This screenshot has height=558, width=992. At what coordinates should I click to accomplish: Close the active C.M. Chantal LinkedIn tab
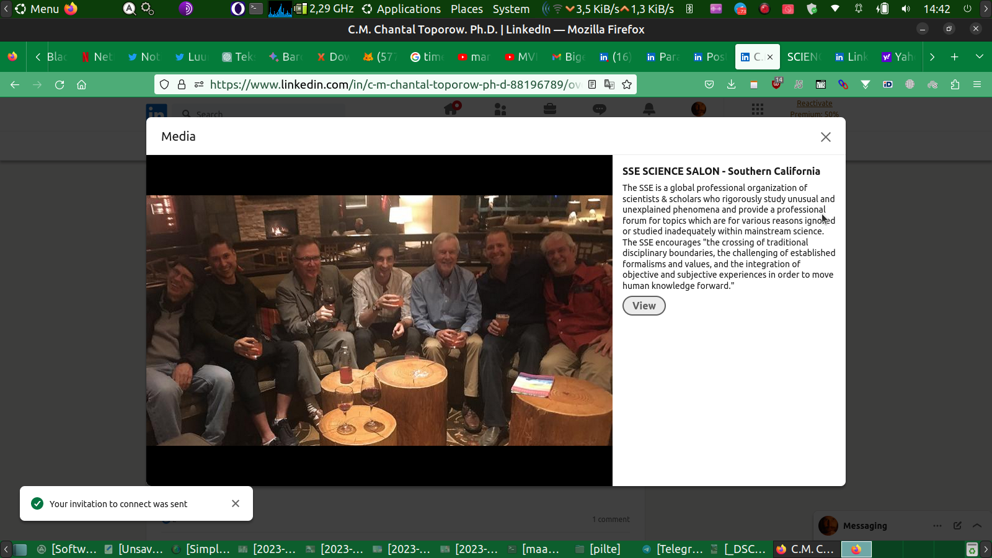pos(770,57)
